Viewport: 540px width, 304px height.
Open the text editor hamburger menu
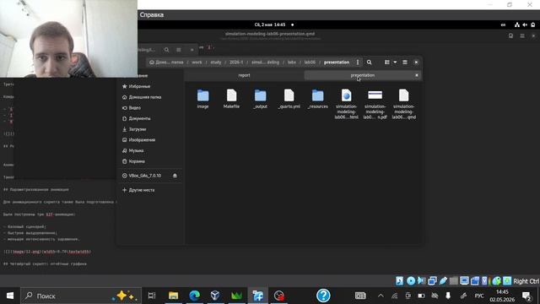[522, 35]
